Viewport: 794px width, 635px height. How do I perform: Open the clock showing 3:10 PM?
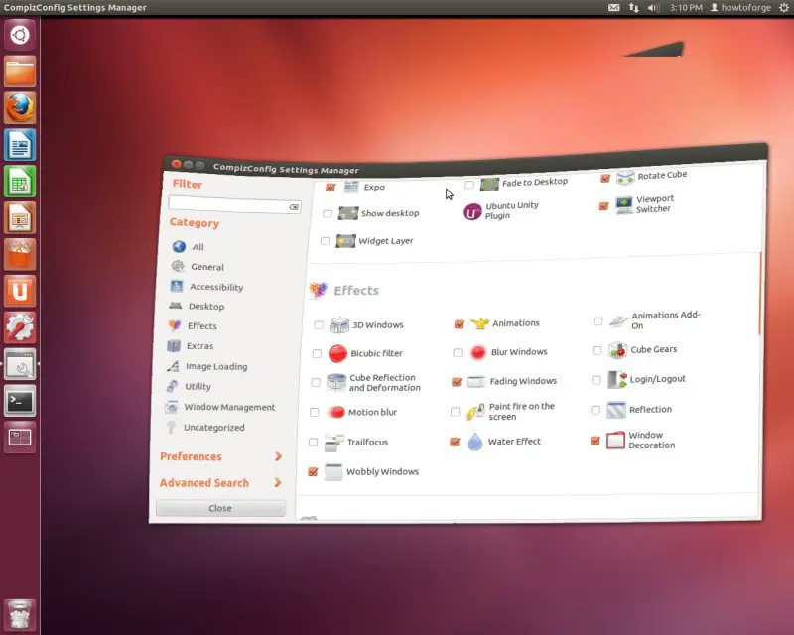coord(686,8)
